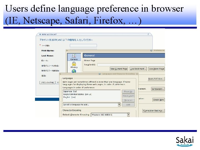This screenshot has width=200, height=150.
Task: Click Use Bookmark button
Action: (x=138, y=69)
